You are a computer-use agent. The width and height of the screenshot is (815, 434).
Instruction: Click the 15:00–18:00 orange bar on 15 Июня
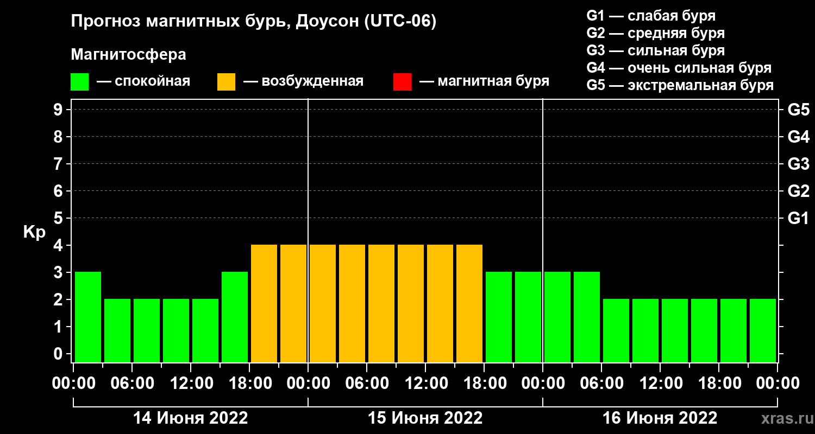pyautogui.click(x=469, y=304)
